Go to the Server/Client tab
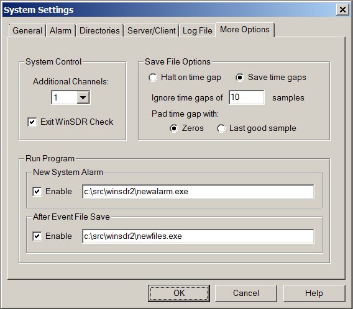This screenshot has width=353, height=309. [151, 30]
